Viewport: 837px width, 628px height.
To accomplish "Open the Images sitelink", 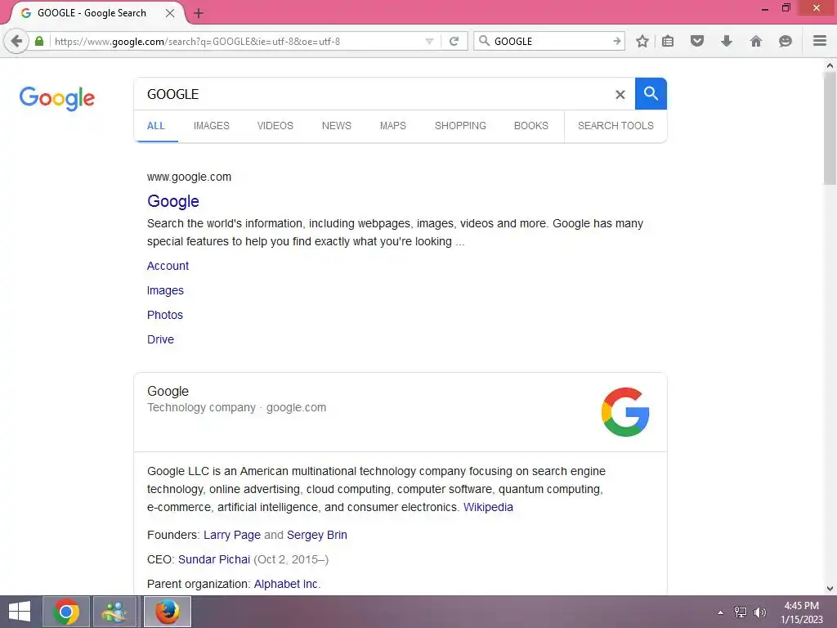I will pos(165,290).
